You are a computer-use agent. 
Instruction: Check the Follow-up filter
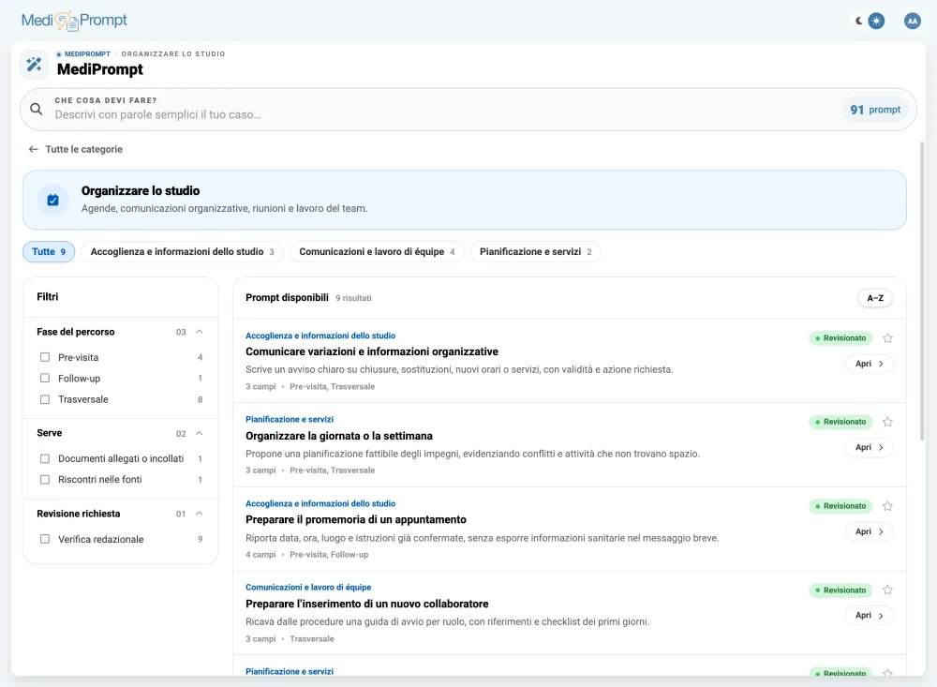(x=45, y=379)
